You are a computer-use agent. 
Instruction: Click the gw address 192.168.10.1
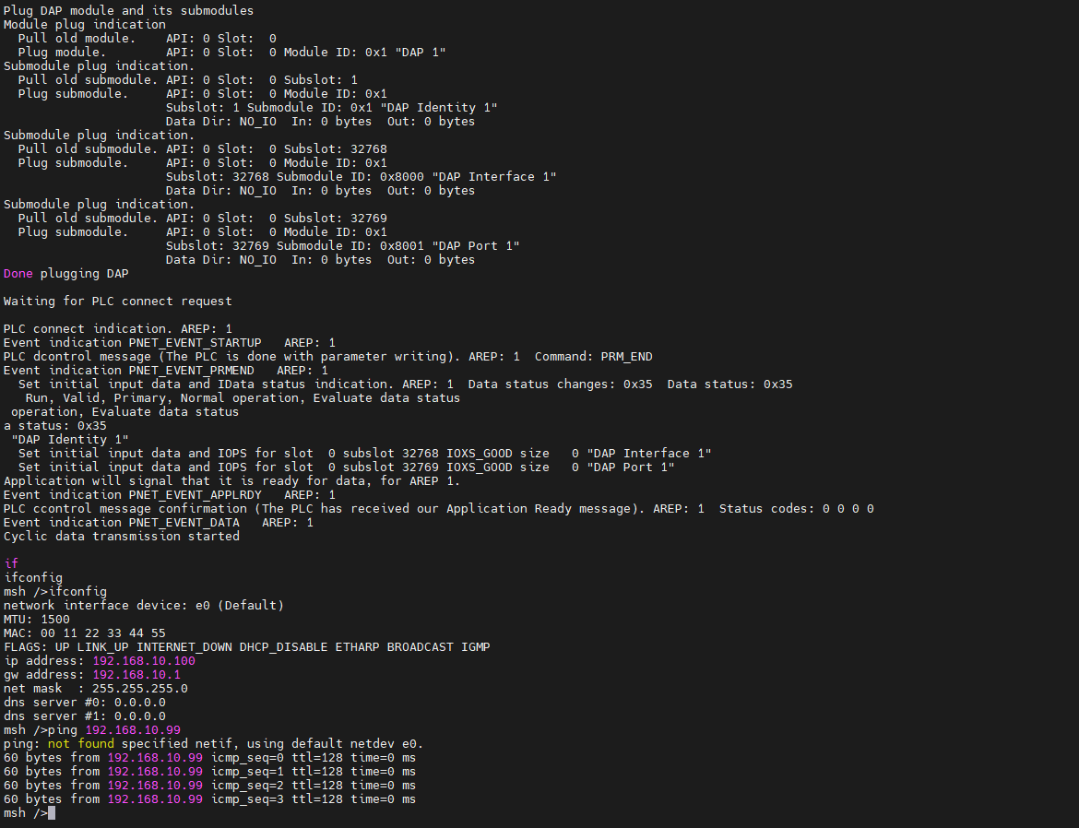(136, 674)
